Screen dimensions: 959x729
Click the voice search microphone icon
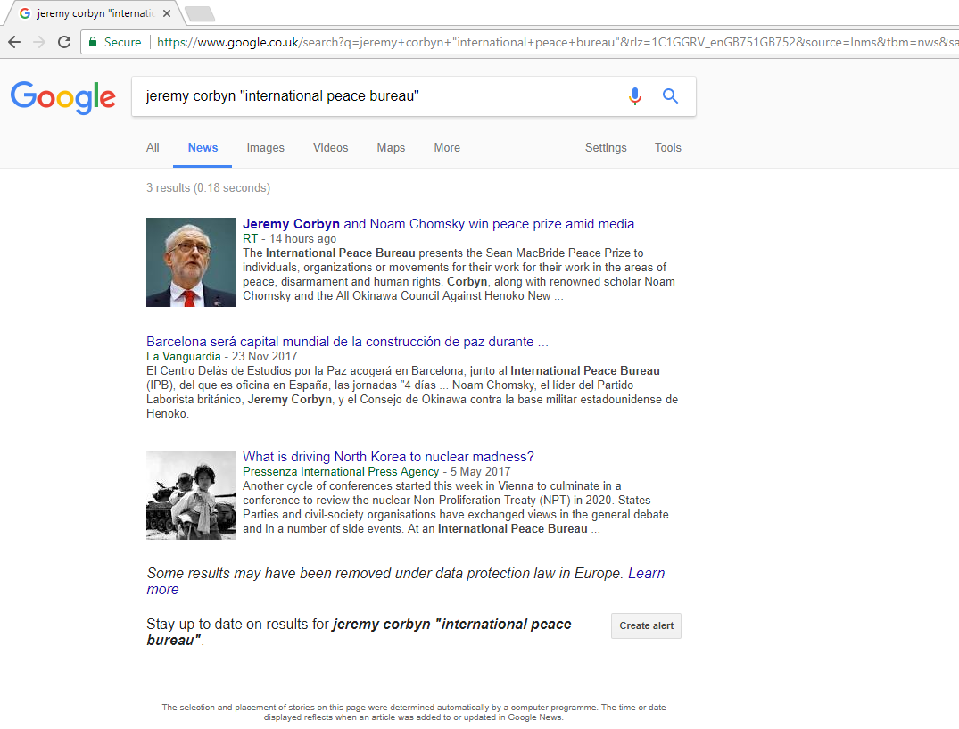click(634, 96)
